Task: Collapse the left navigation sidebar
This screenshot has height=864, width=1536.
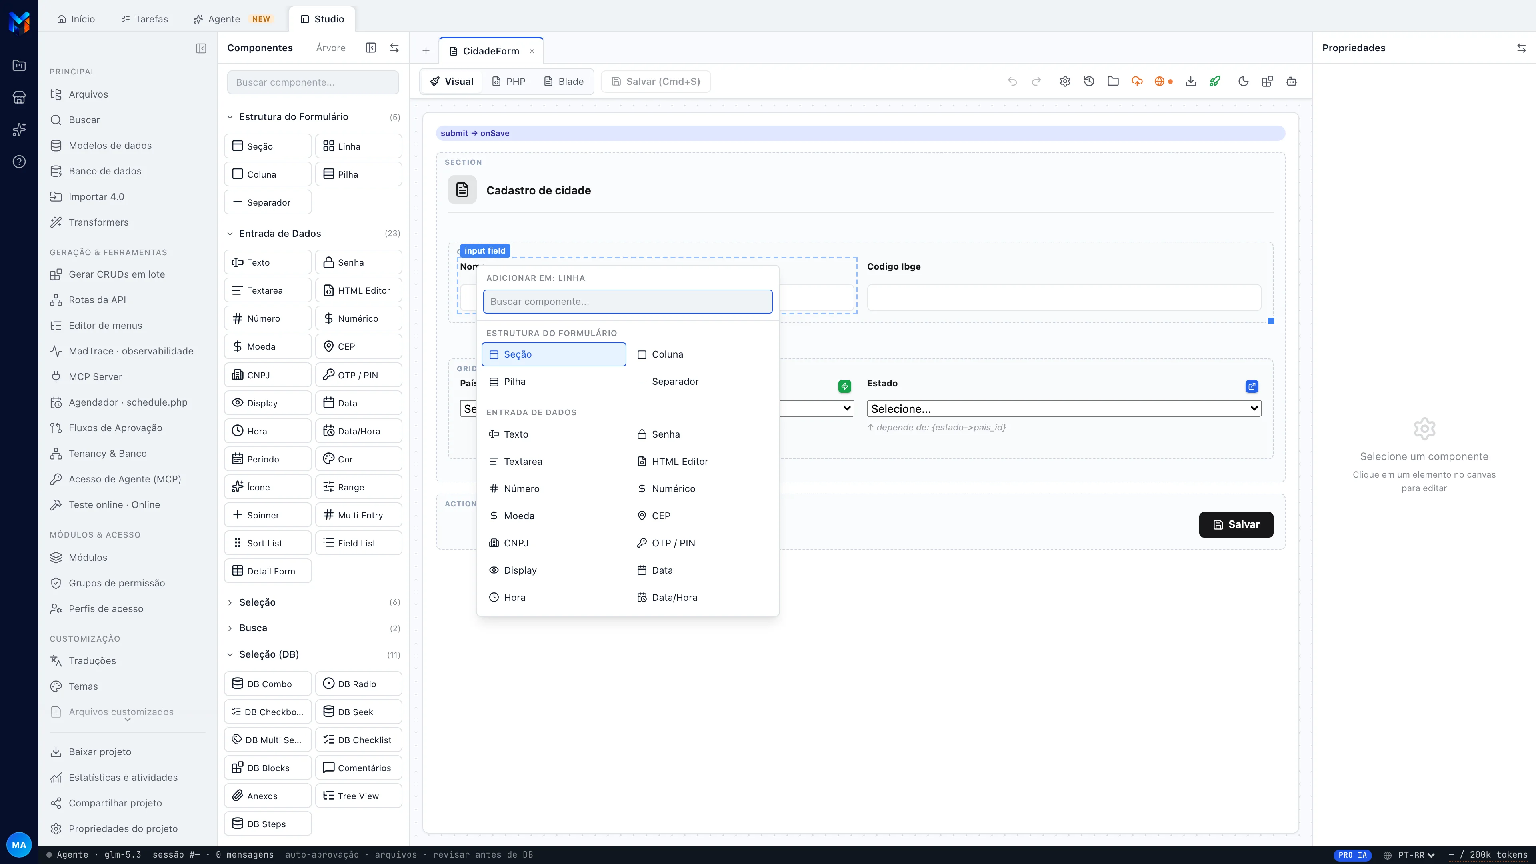Action: [201, 48]
